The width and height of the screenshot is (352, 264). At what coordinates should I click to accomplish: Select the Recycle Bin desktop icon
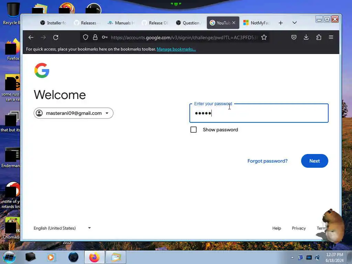coord(11,14)
